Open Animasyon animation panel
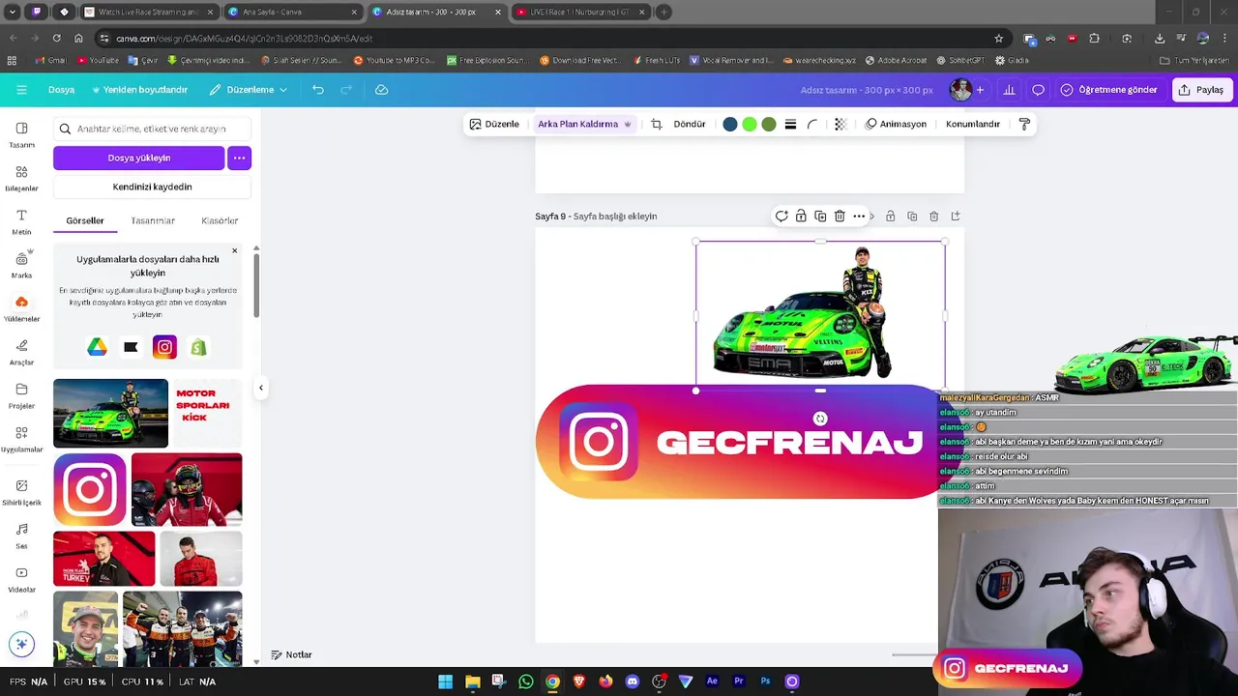Screen dimensions: 1238x696 896,124
